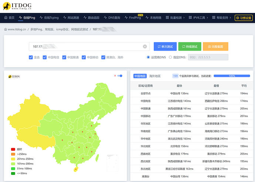Open the 在线Tcping nav item
This screenshot has width=255, height=182.
click(49, 18)
